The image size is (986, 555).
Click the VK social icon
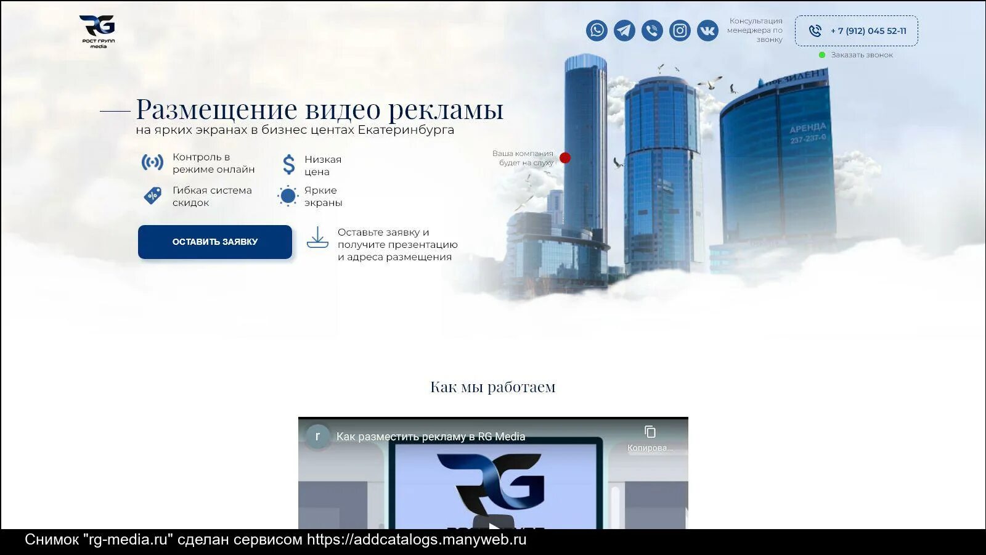pyautogui.click(x=707, y=30)
